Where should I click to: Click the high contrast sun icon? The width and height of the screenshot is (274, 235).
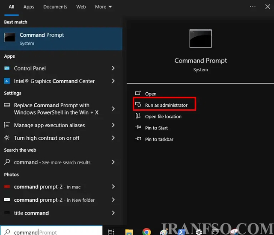7,138
